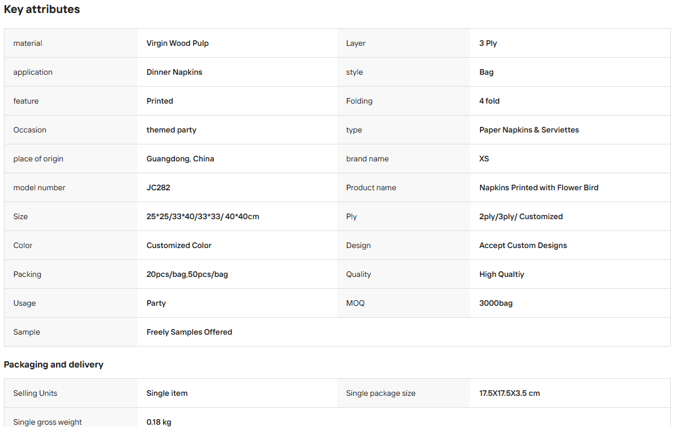This screenshot has width=673, height=427.
Task: Click Accept Custom Designs text
Action: coord(523,245)
